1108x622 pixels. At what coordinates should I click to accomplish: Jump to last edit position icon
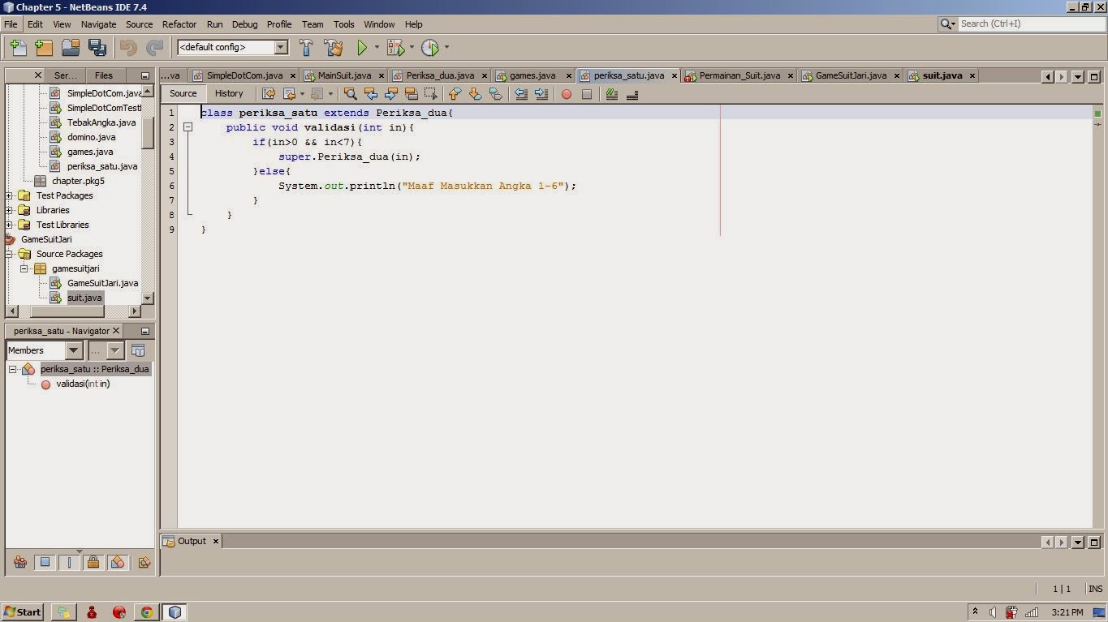coord(269,94)
